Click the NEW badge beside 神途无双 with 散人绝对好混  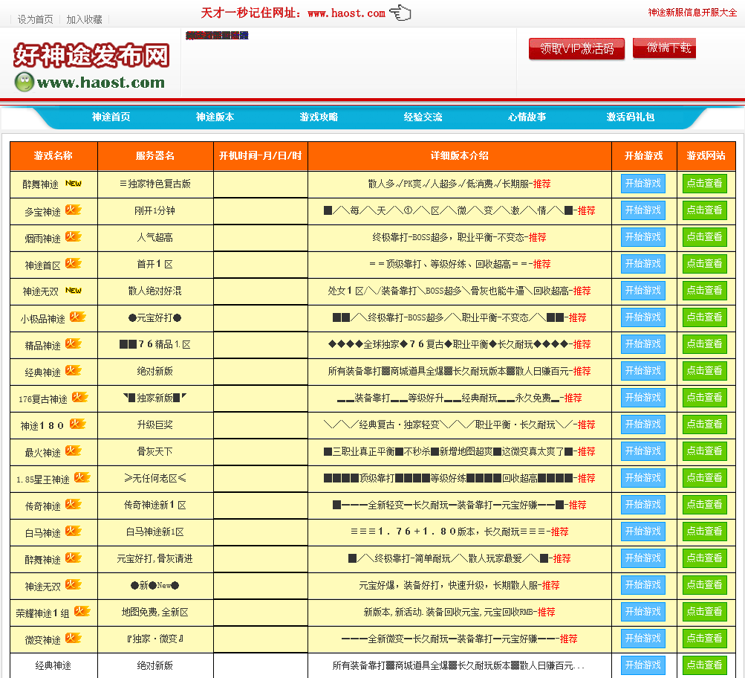pyautogui.click(x=74, y=291)
